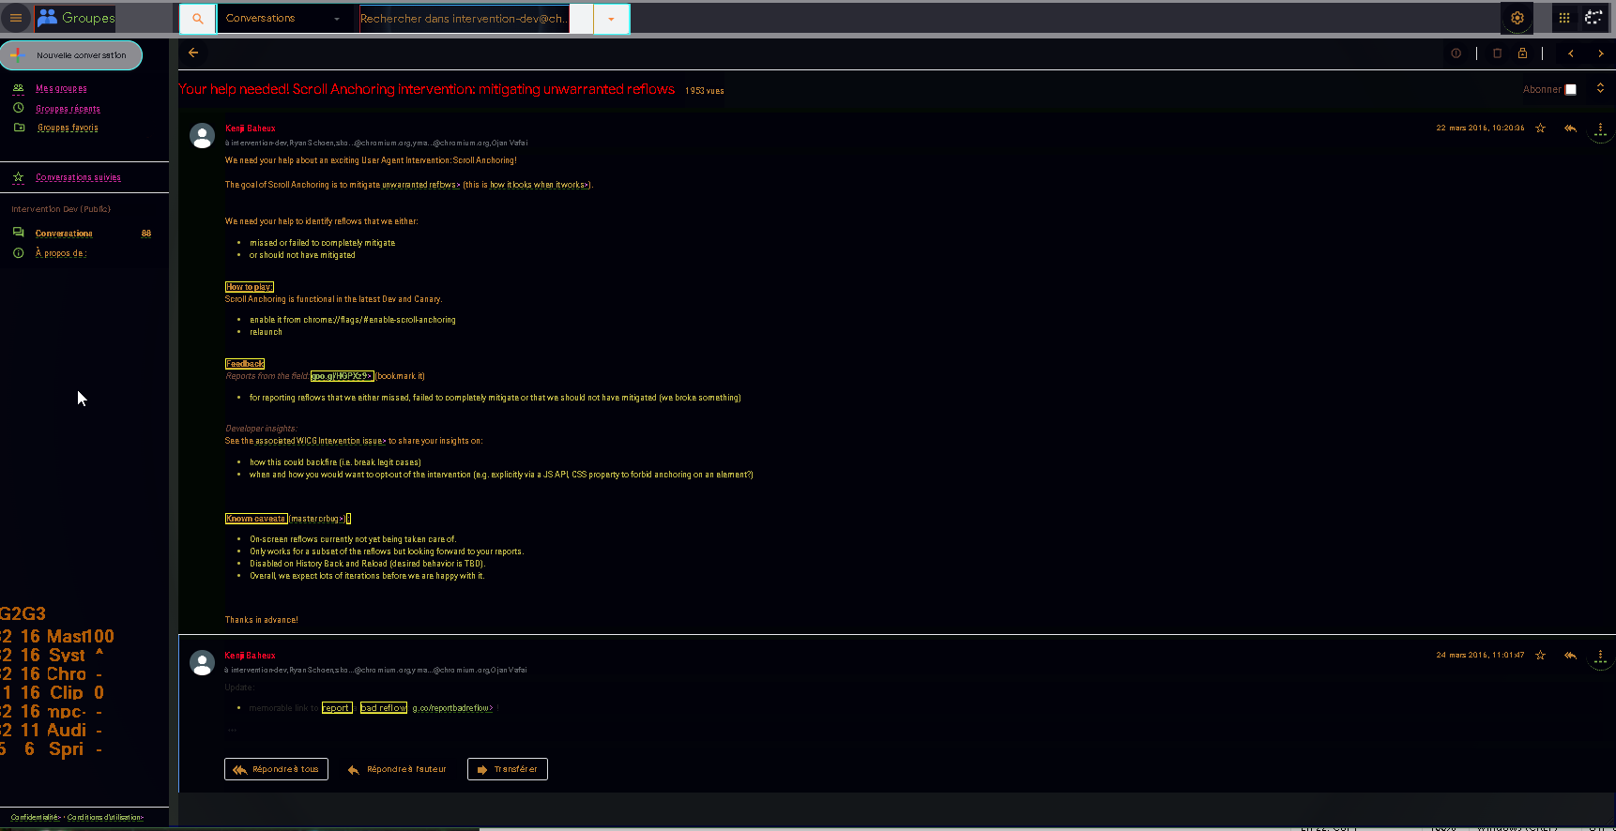This screenshot has width=1616, height=831.
Task: Open the master crbug link
Action: point(318,519)
